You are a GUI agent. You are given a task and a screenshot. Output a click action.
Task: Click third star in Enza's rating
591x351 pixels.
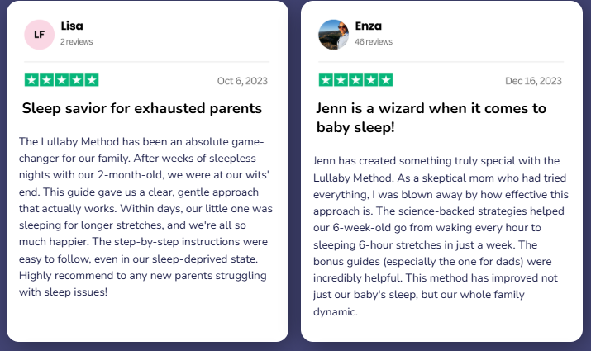coord(355,80)
